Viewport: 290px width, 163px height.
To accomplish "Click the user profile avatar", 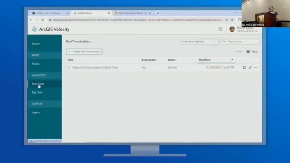I will pos(232,29).
